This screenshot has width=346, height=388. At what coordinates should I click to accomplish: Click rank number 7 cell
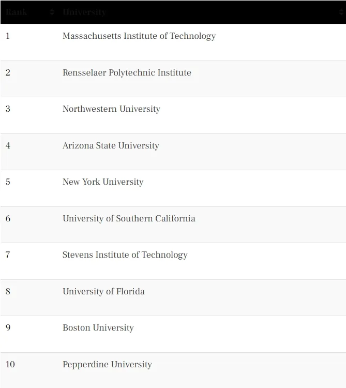8,255
